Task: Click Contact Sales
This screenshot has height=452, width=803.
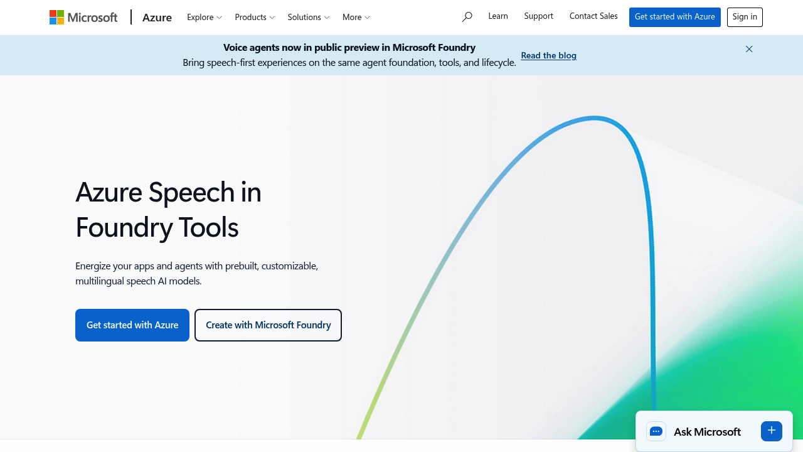Action: click(x=593, y=16)
